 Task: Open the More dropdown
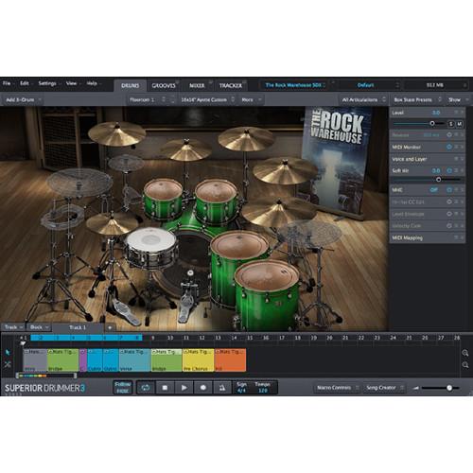tap(251, 99)
